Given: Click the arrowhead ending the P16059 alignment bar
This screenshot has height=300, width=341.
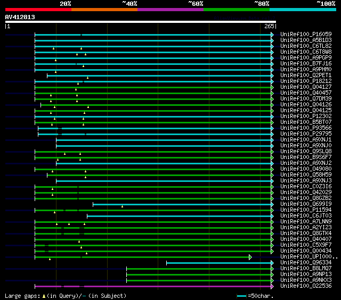Looking at the screenshot, I should point(272,35).
